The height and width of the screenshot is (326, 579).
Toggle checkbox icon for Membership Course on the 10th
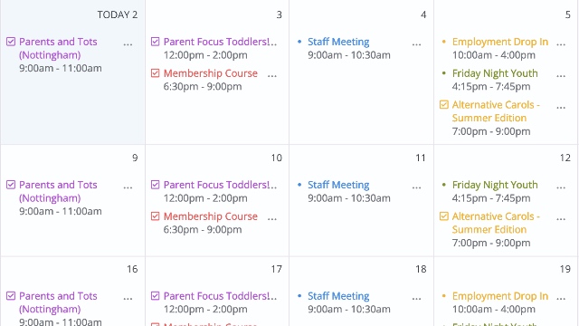(x=155, y=216)
